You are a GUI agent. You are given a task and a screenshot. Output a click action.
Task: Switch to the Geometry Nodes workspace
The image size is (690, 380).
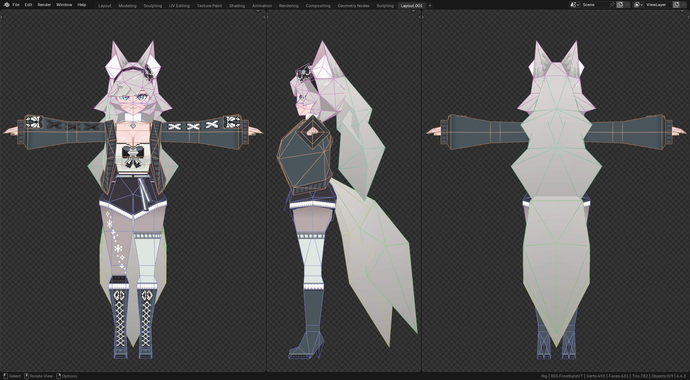pos(353,5)
